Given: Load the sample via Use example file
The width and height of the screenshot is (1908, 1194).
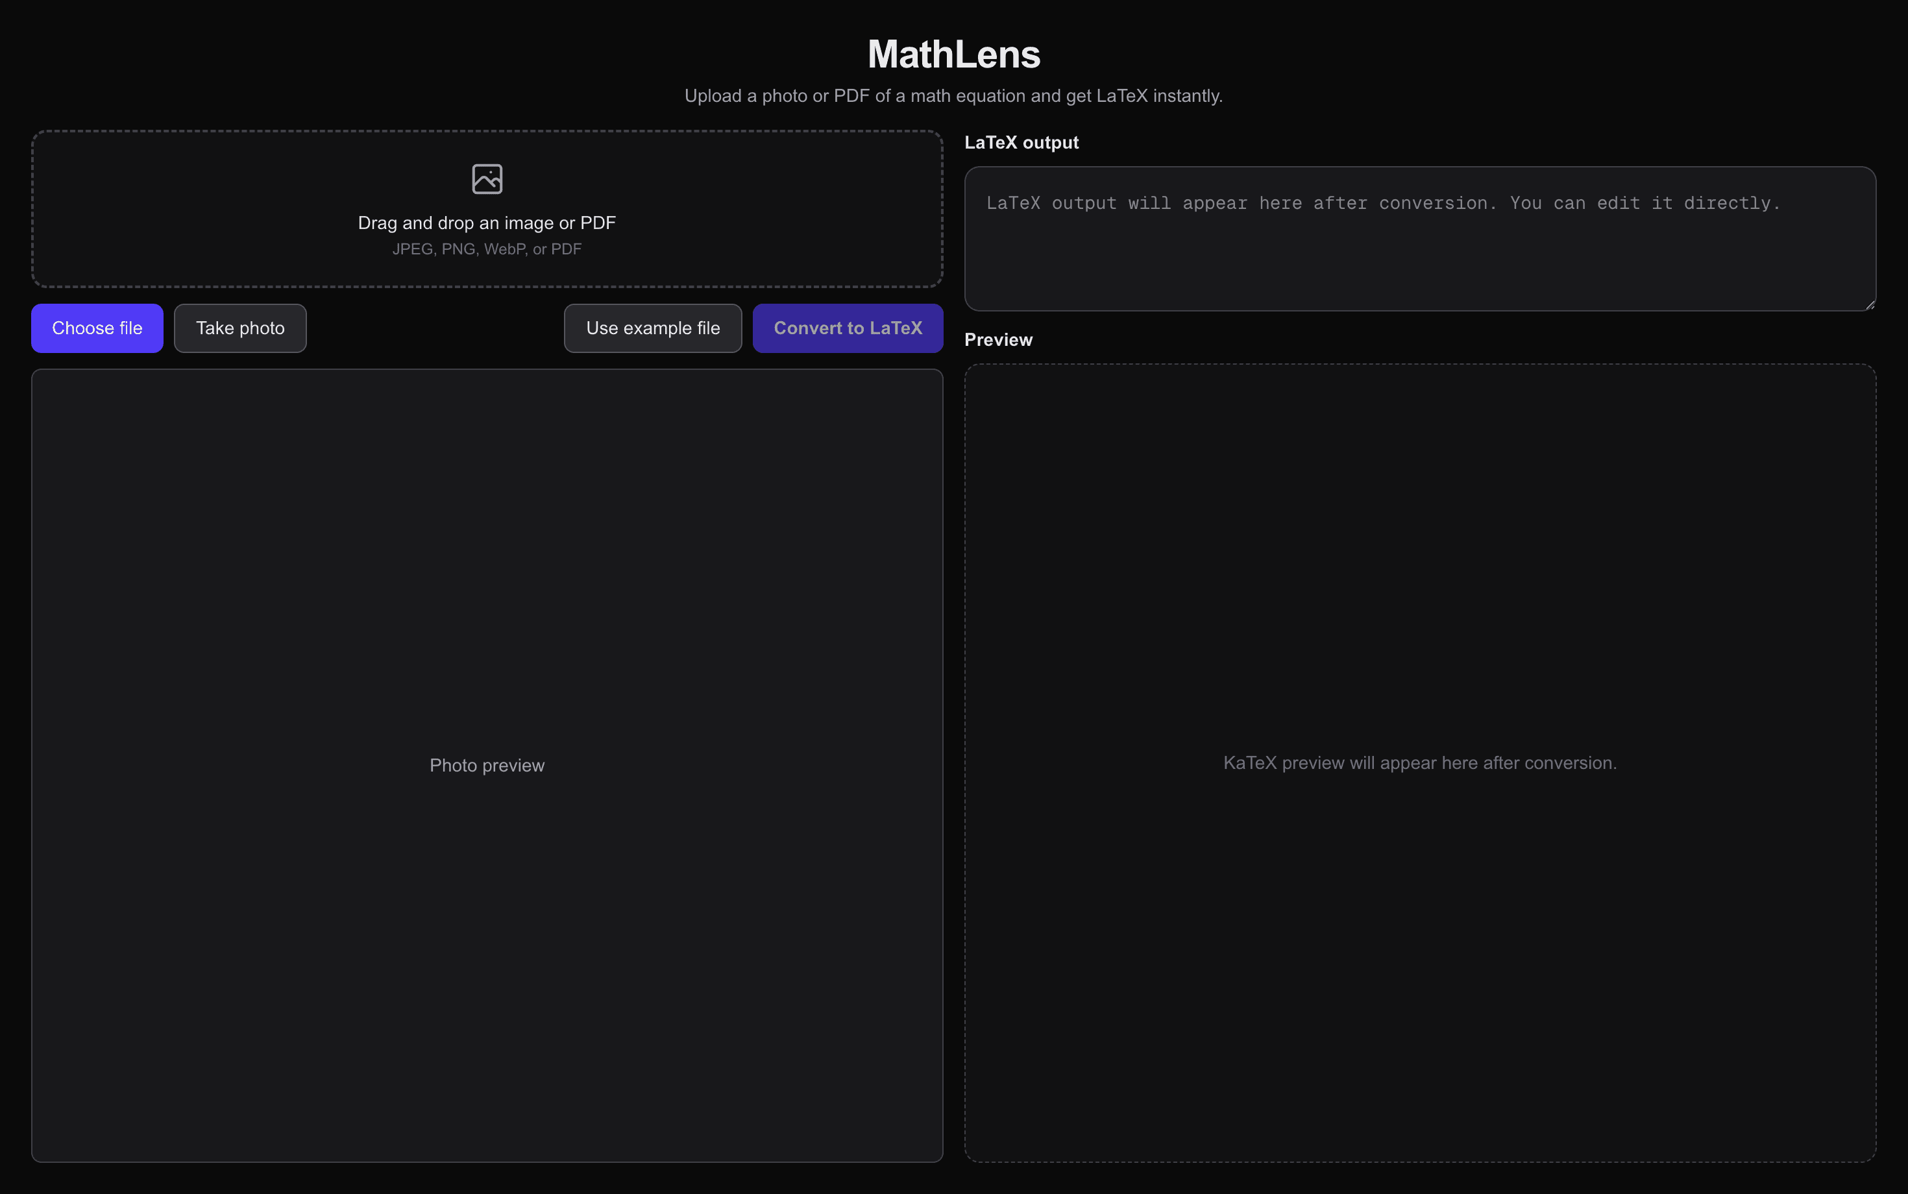Looking at the screenshot, I should point(653,328).
